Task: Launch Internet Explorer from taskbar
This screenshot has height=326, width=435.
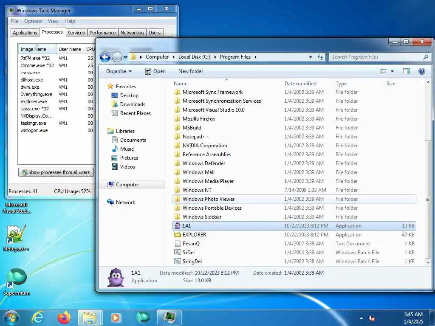Action: coord(38,318)
